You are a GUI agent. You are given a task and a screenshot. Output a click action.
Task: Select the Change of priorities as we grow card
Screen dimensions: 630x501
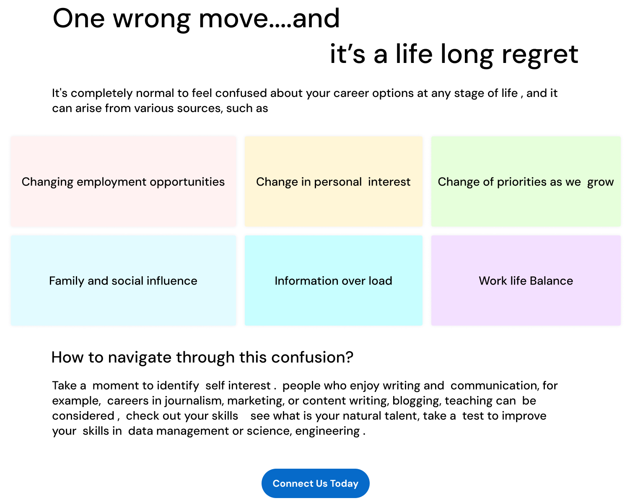tap(526, 181)
